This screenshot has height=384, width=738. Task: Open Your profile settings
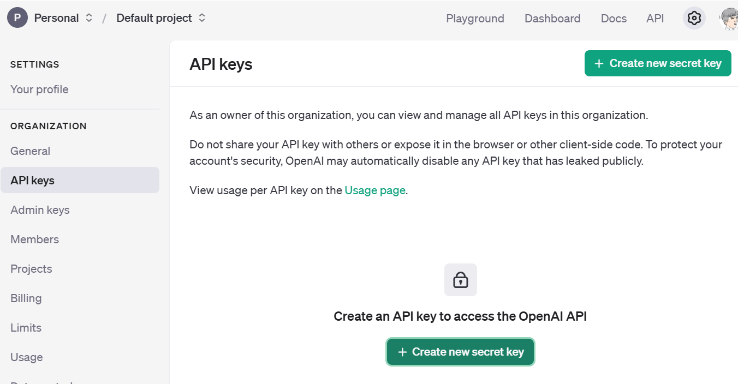pos(39,89)
